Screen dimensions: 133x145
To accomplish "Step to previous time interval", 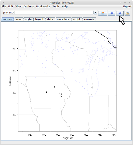I will pyautogui.click(x=112, y=13).
